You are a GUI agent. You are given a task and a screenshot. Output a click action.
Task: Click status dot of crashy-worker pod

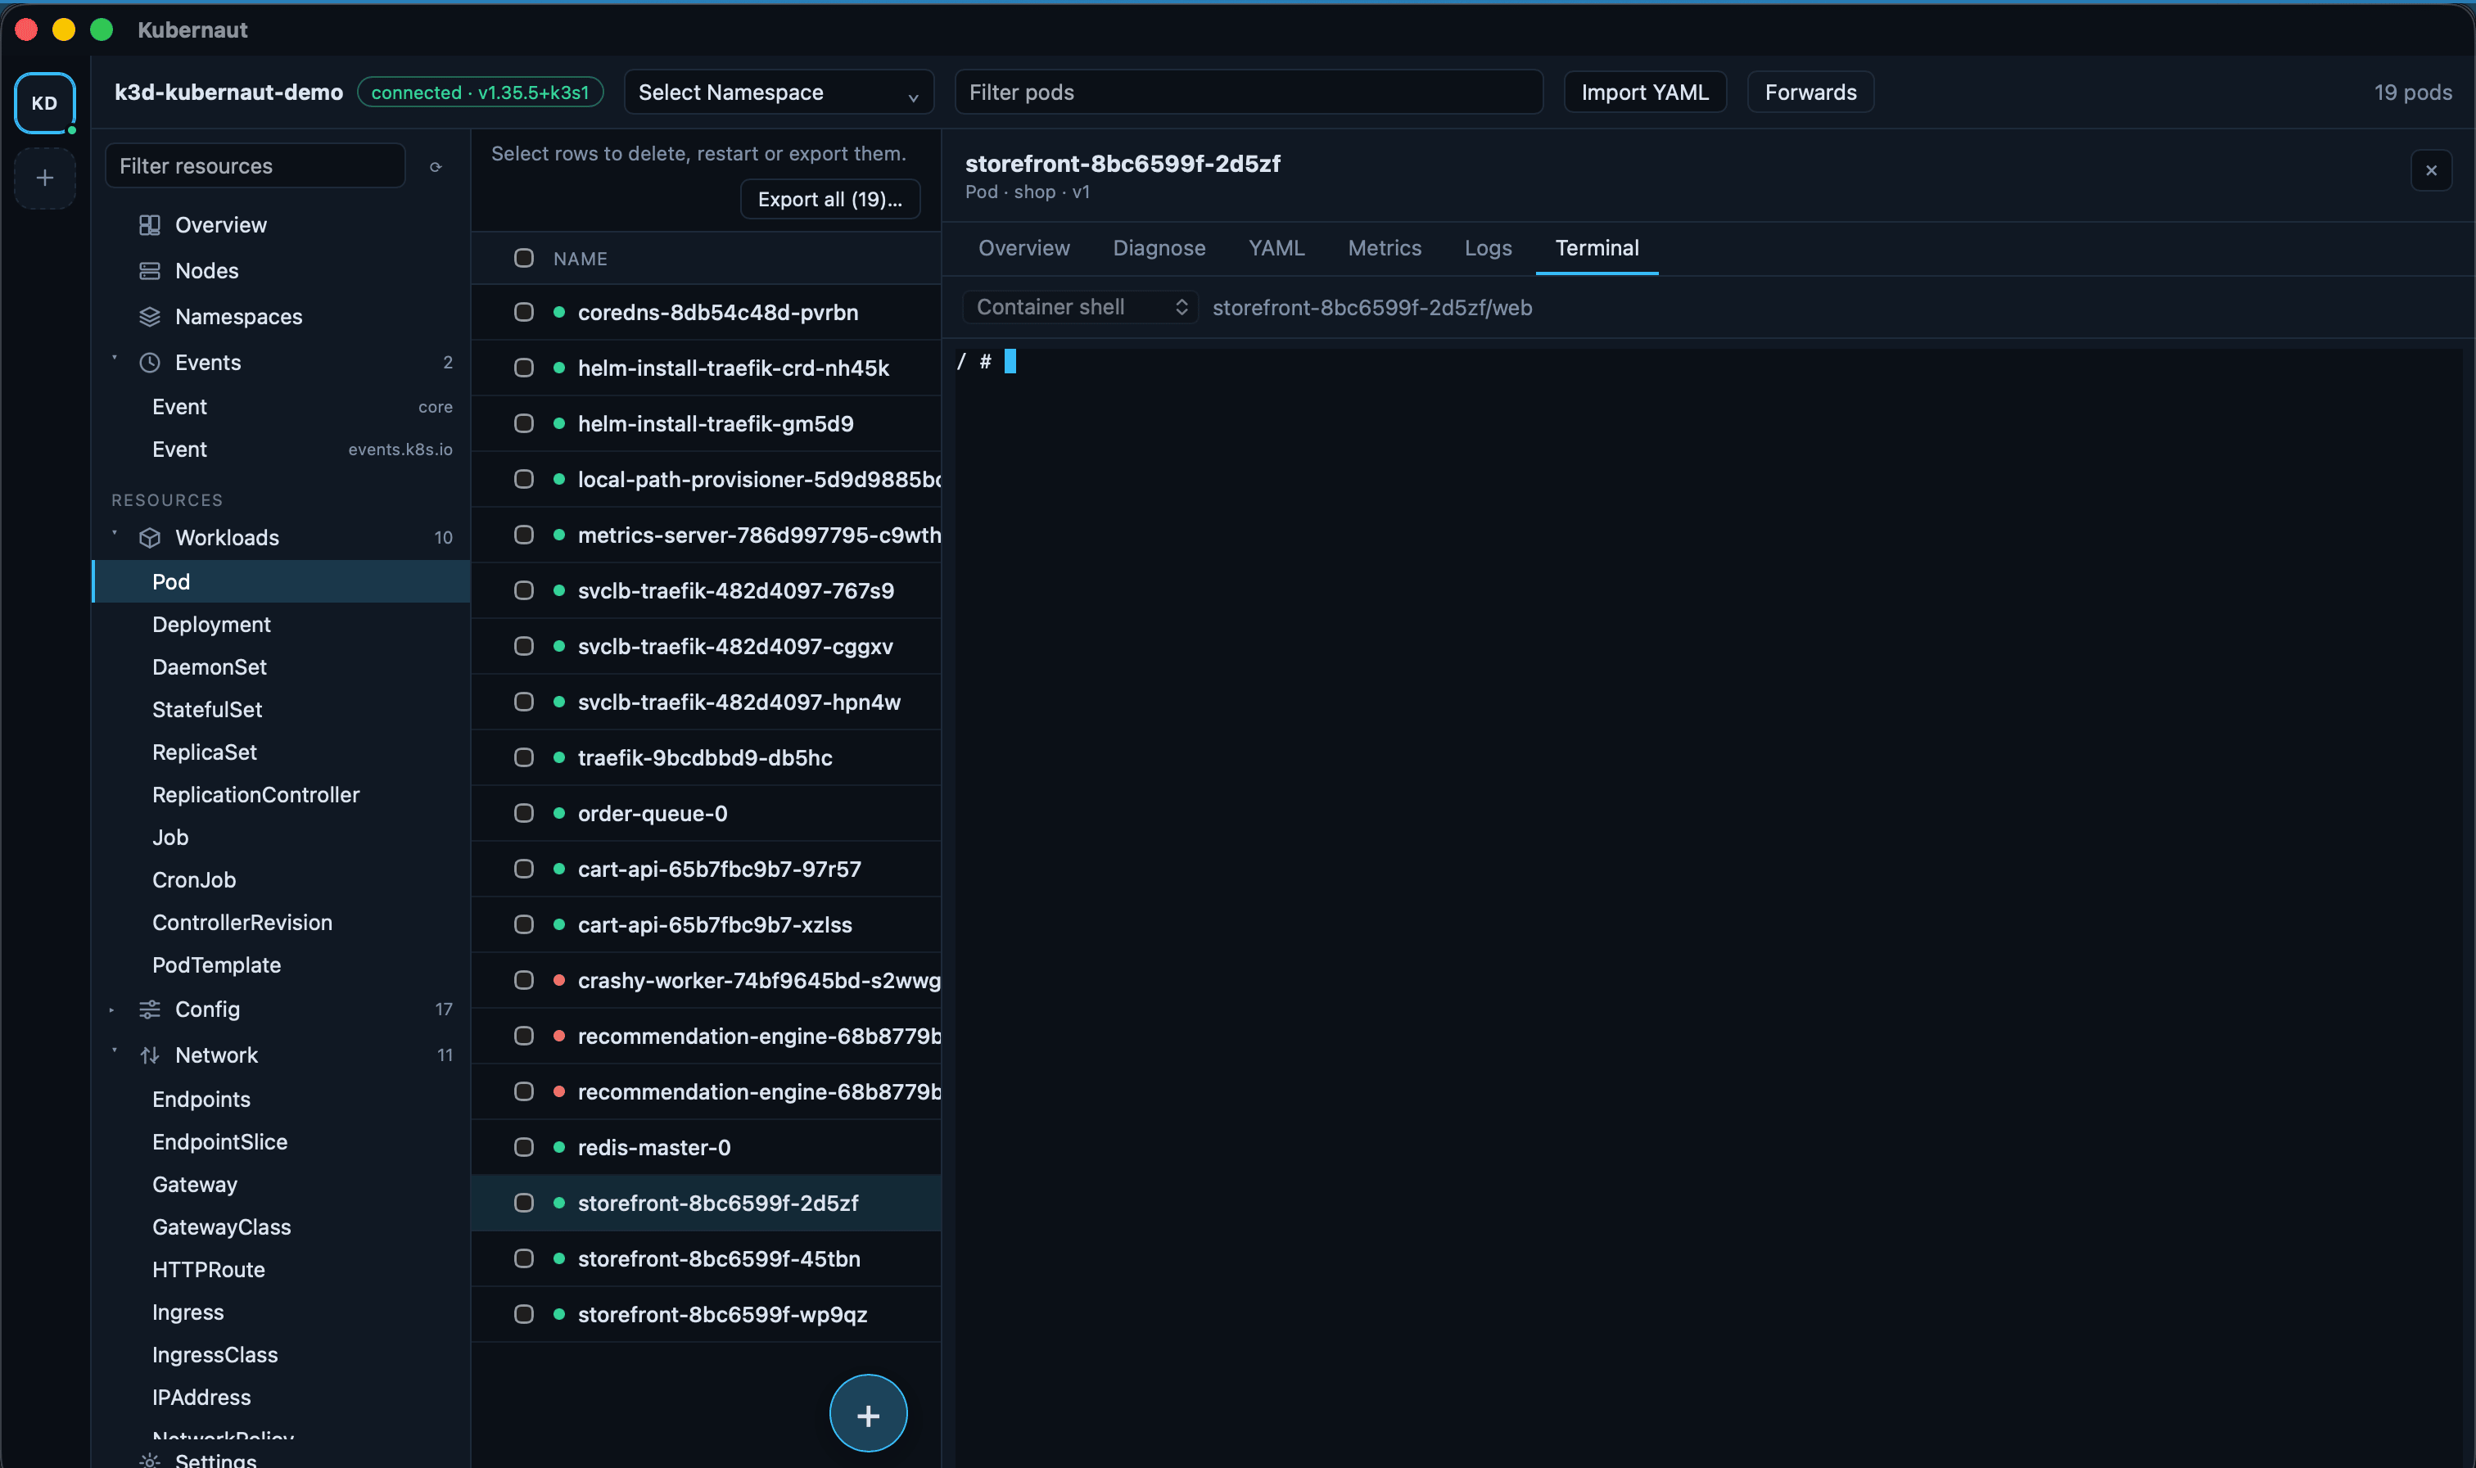point(559,980)
